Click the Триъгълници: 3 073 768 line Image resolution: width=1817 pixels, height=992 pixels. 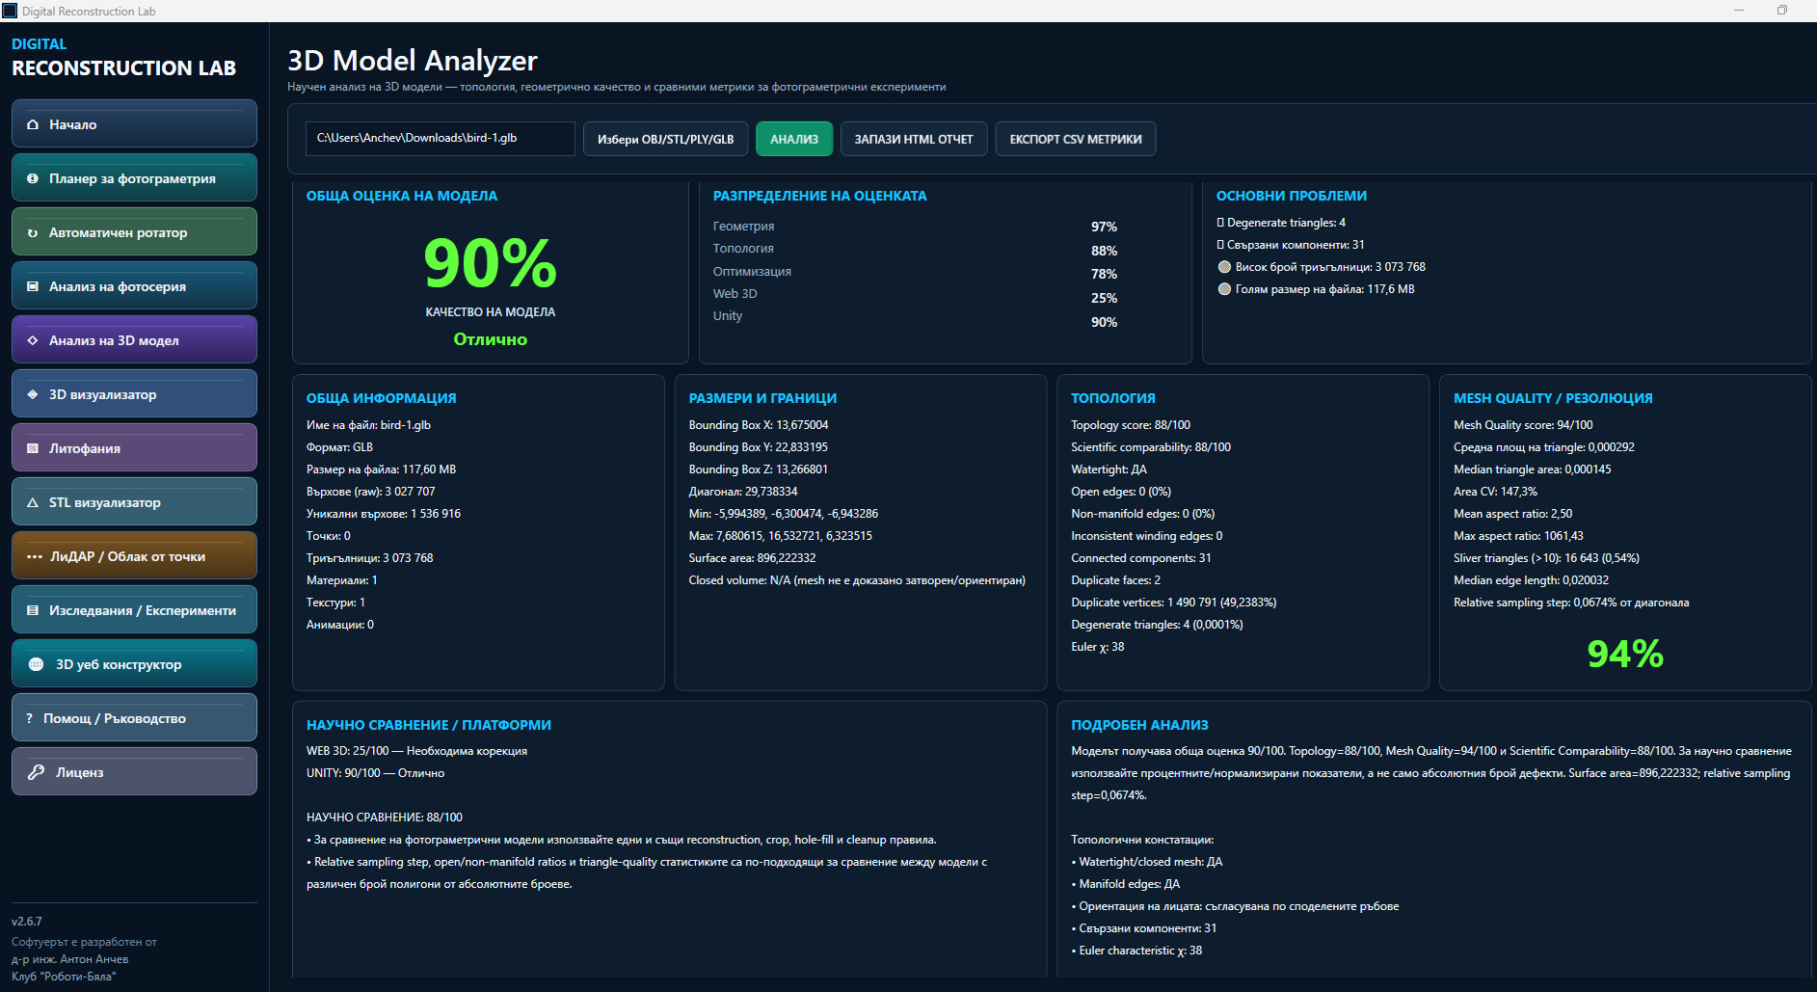click(x=370, y=558)
